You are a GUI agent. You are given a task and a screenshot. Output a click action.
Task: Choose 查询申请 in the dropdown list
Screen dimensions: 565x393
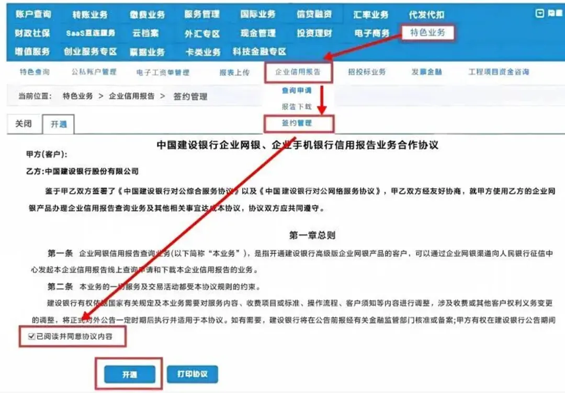[x=297, y=90]
